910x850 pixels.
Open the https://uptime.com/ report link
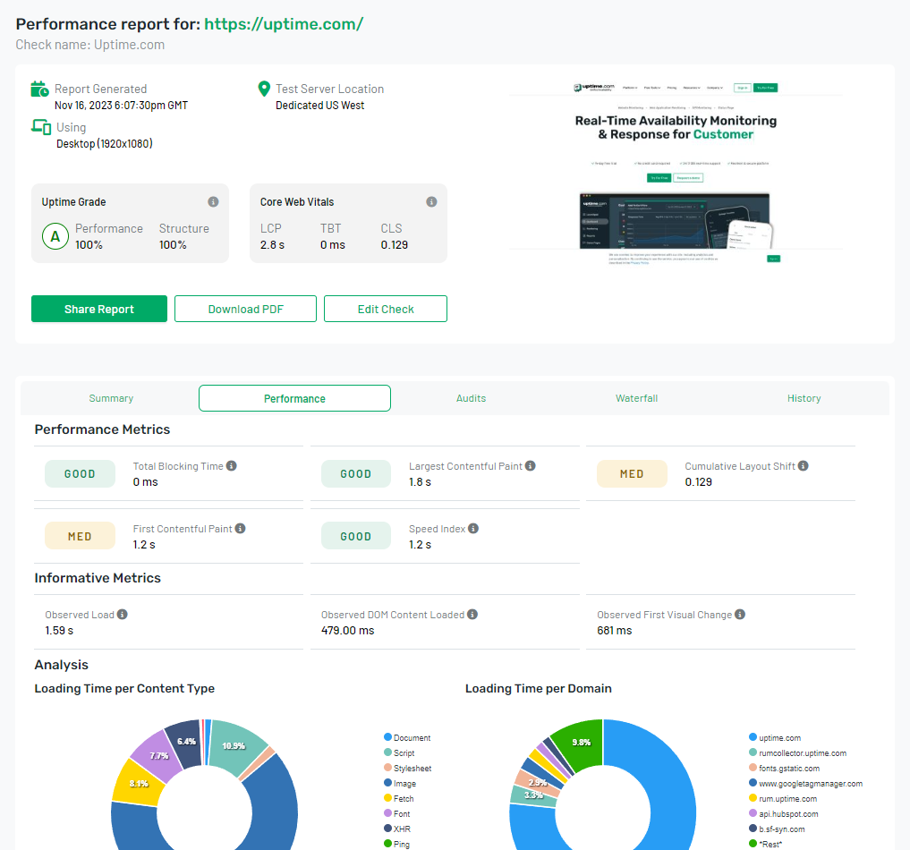[x=284, y=23]
